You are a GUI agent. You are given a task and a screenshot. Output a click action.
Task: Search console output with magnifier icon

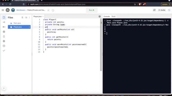(x=165, y=21)
